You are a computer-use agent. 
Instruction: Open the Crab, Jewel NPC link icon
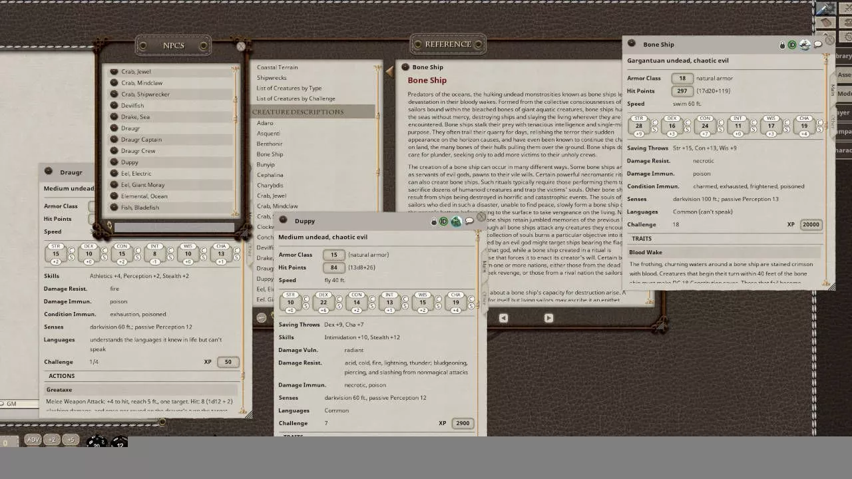pos(114,71)
